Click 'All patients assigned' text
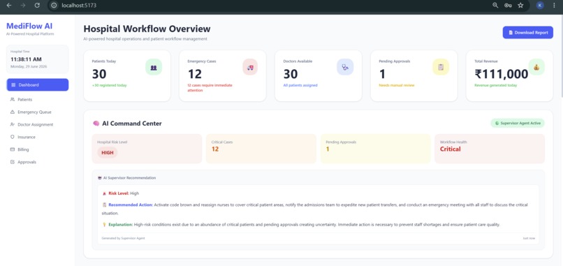This screenshot has height=266, width=563. coord(300,85)
